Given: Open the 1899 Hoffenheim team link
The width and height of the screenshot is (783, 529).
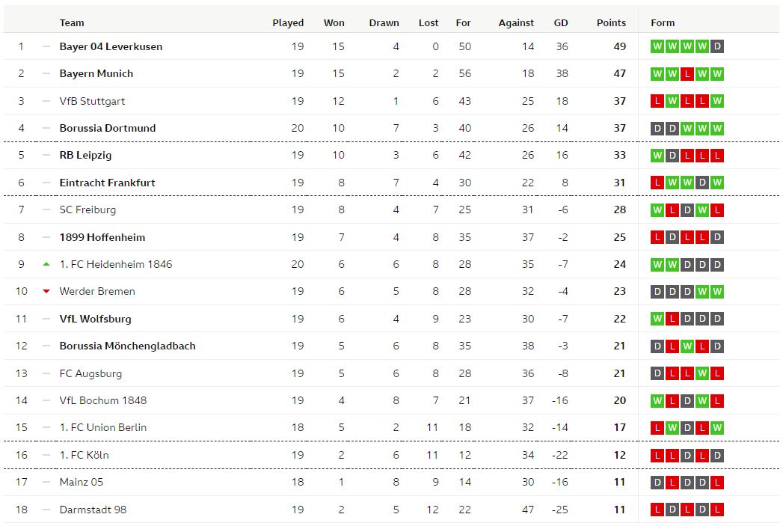Looking at the screenshot, I should 102,237.
